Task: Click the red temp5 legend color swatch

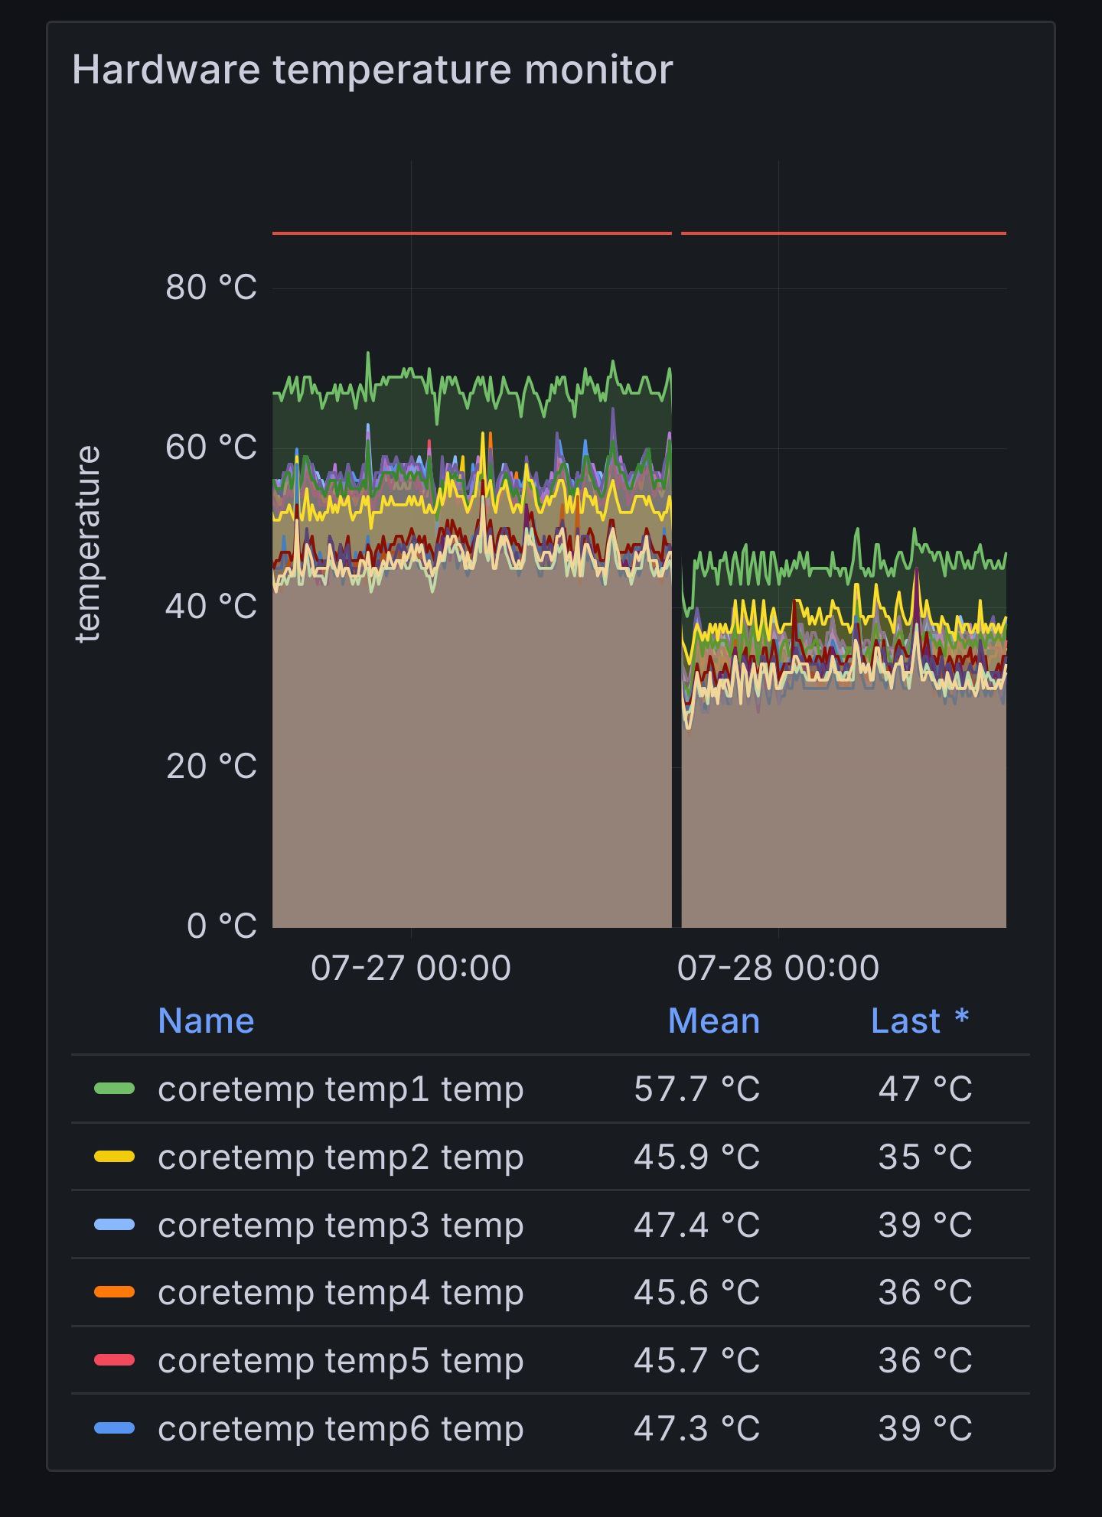Action: (x=114, y=1360)
